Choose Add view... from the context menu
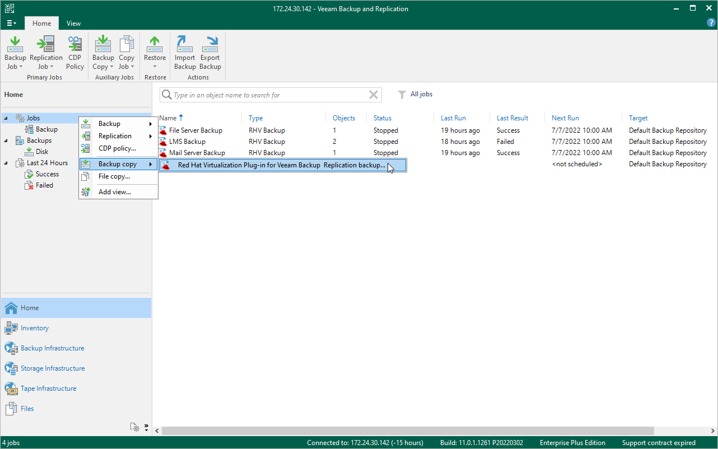The height and width of the screenshot is (449, 718). pos(118,192)
